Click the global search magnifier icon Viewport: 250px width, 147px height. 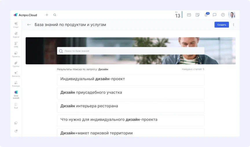coord(55,15)
